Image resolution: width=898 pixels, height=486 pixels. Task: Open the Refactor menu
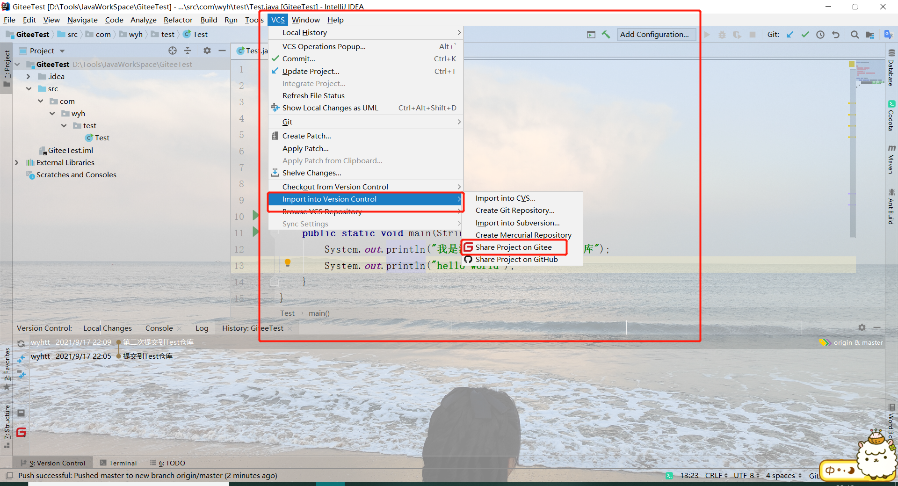click(178, 20)
